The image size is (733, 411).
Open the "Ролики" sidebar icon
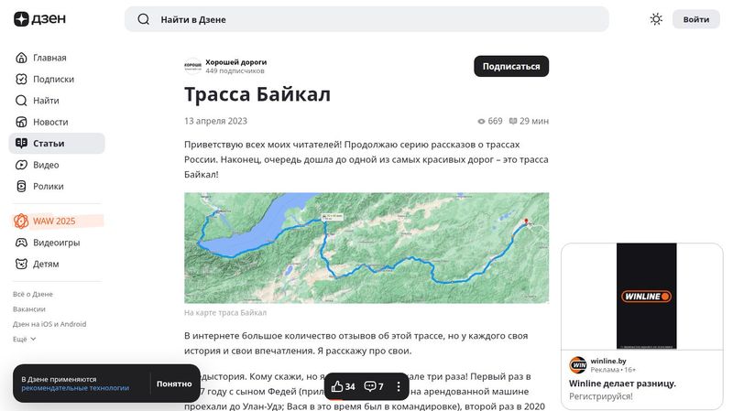coord(22,186)
